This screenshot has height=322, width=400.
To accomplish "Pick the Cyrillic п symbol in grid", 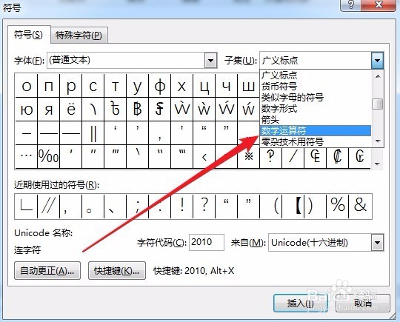I will tap(48, 86).
